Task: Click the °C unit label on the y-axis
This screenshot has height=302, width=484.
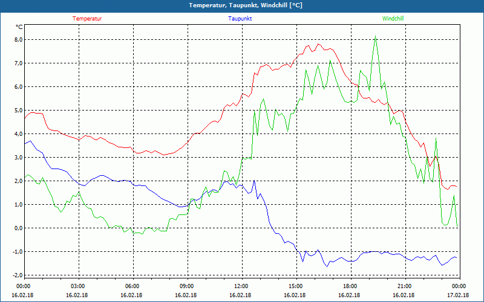Action: coord(19,27)
